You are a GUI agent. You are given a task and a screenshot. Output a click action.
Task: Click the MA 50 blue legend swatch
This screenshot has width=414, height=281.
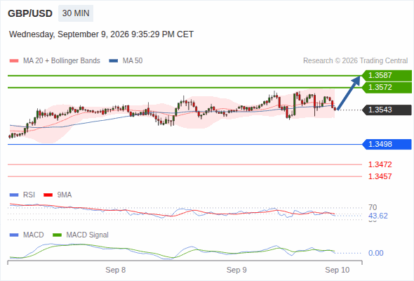(114, 61)
